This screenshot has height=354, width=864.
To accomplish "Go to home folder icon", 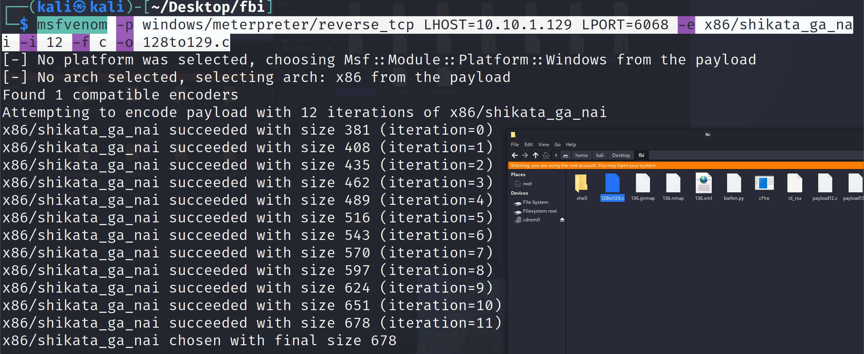I will tap(546, 155).
